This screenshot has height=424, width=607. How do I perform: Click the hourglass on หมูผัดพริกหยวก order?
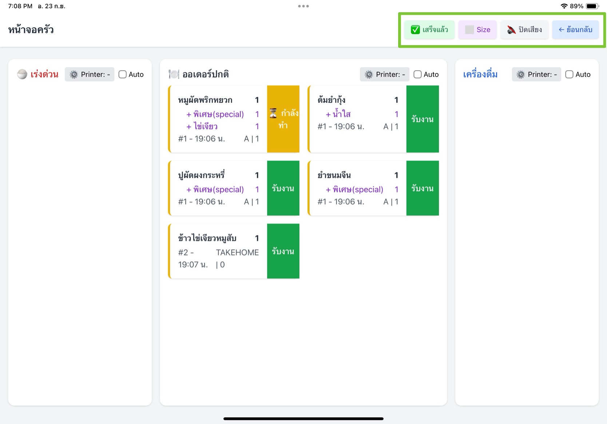(273, 114)
